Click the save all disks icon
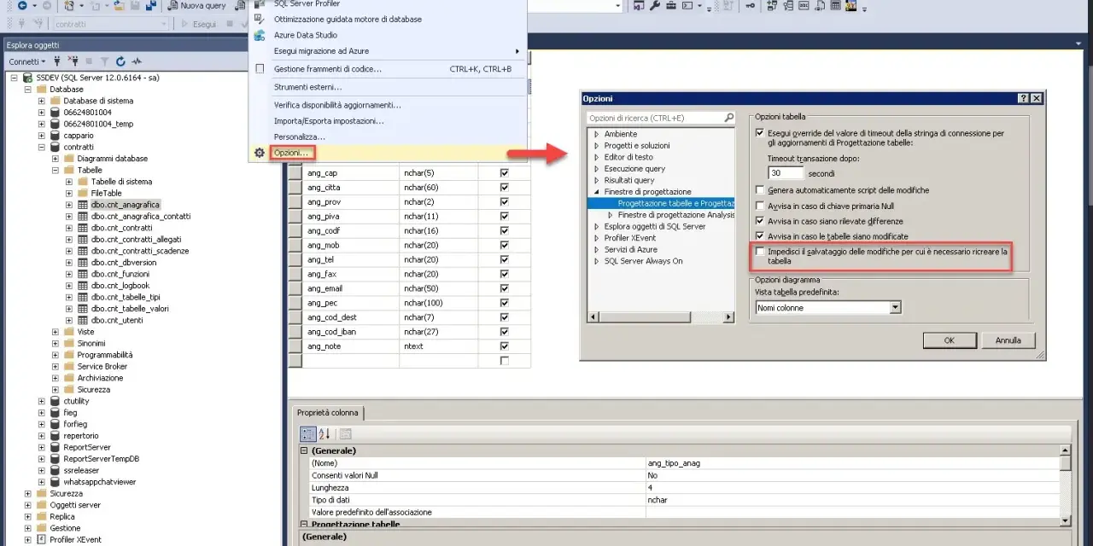Screen dimensions: 1093x546 coord(150,5)
